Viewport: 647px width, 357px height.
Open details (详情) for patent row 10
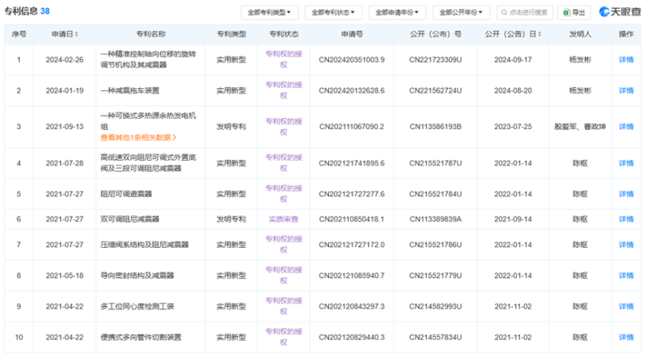626,335
